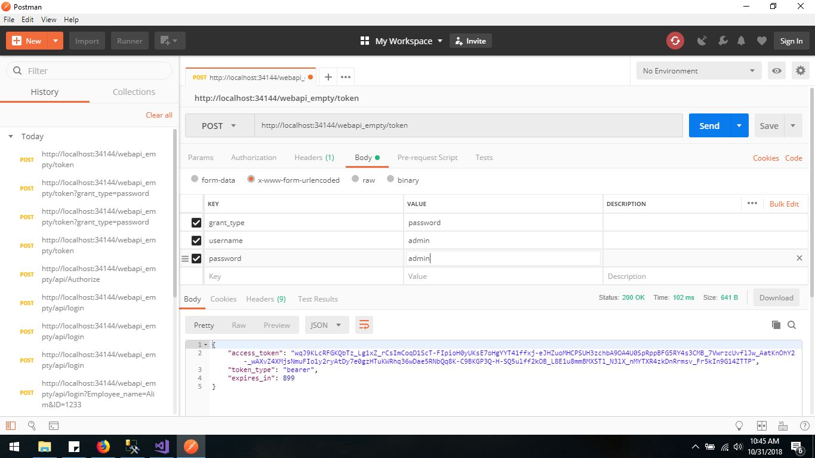Open Firefox from the Windows taskbar

coord(103,446)
